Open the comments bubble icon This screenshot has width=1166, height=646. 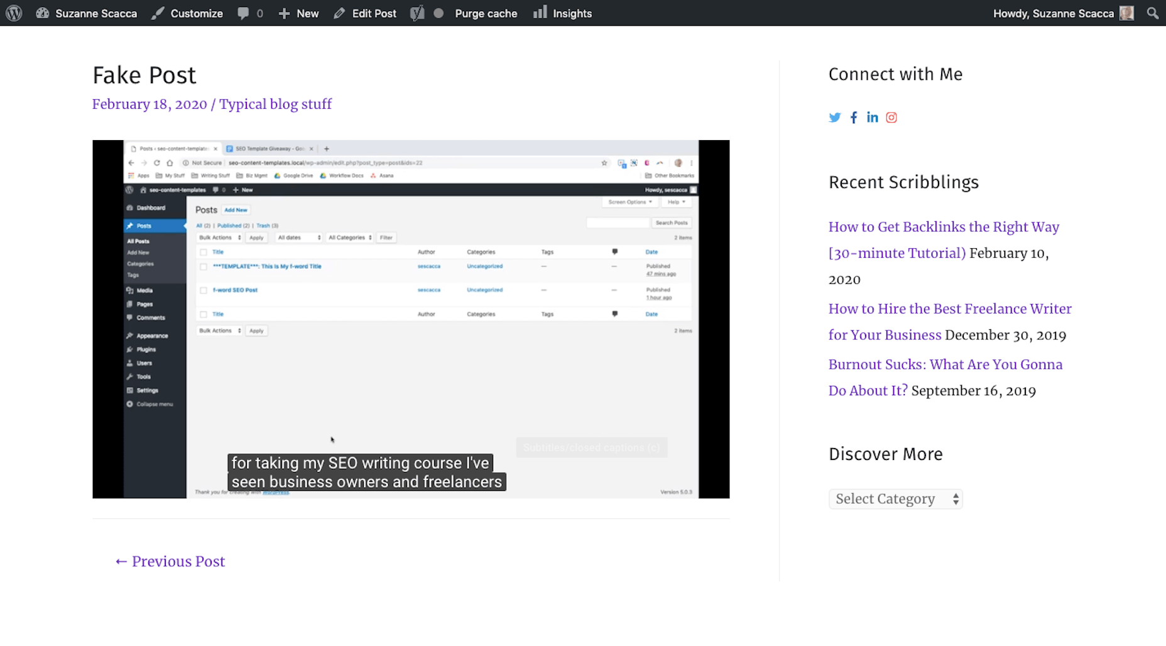tap(244, 13)
